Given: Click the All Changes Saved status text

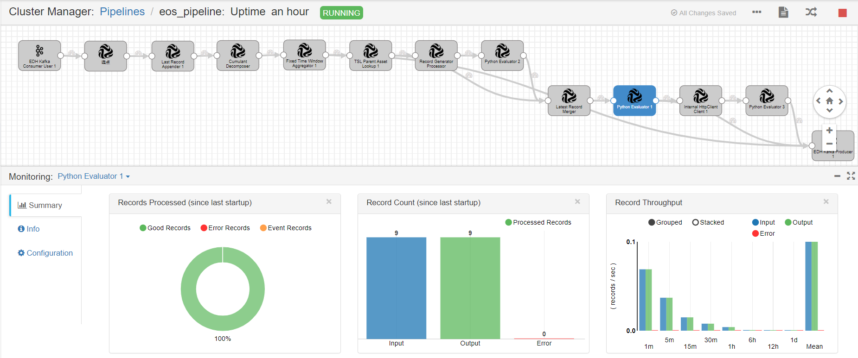Looking at the screenshot, I should point(704,13).
